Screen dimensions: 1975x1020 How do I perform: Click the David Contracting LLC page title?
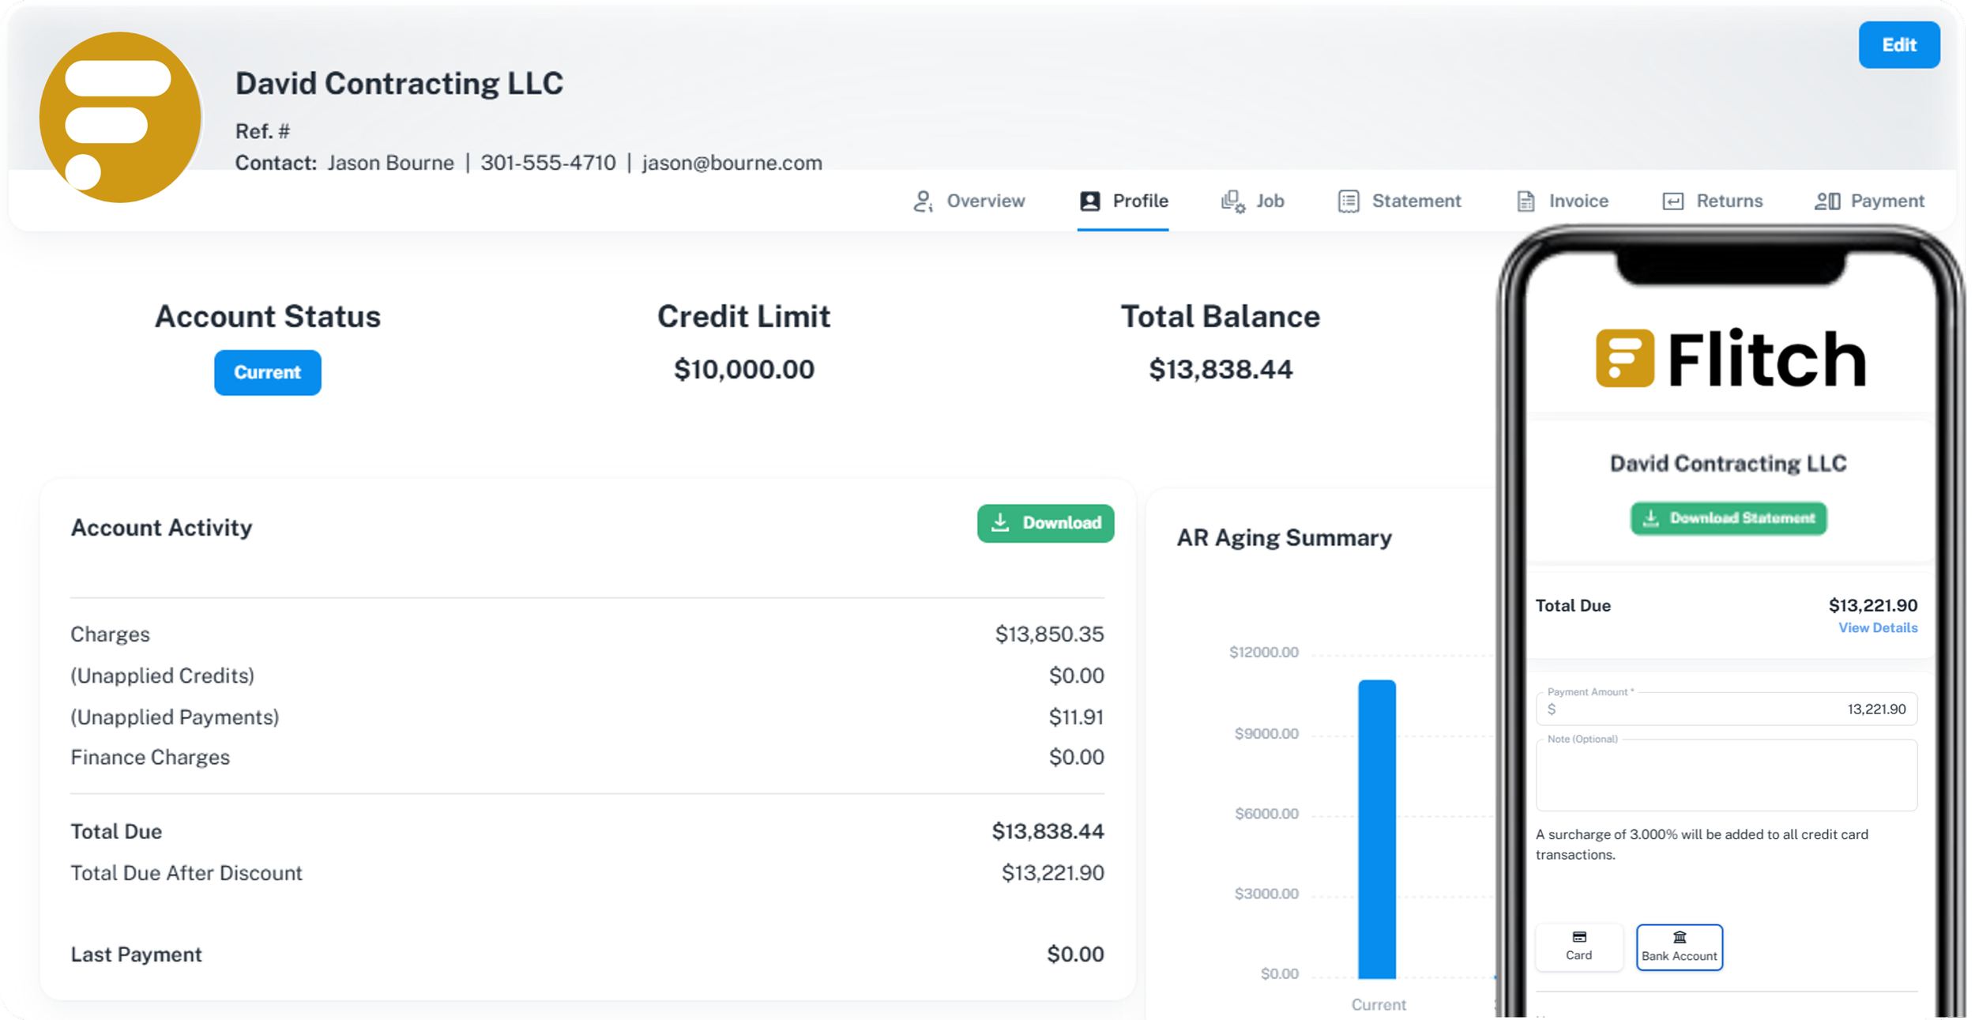400,84
